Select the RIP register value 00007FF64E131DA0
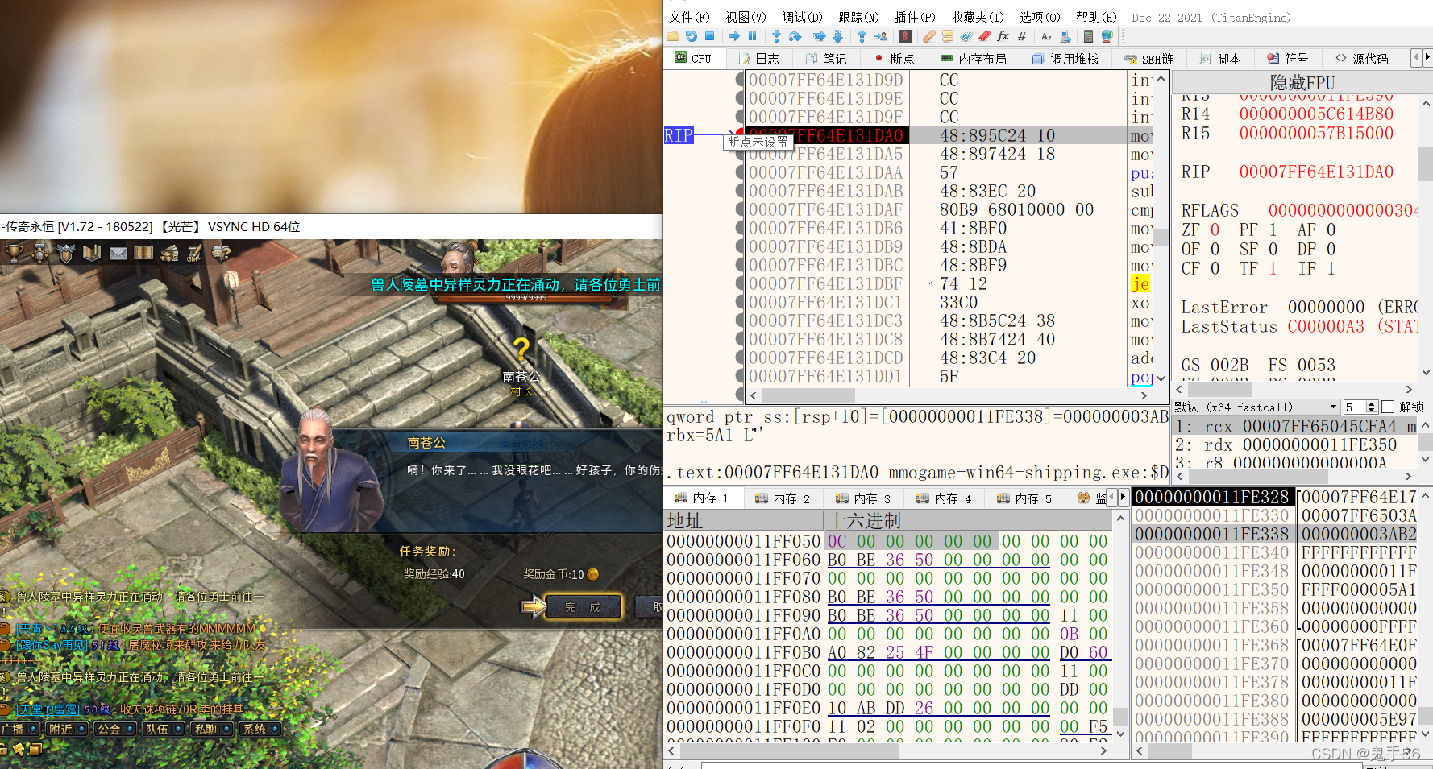 pyautogui.click(x=1316, y=172)
